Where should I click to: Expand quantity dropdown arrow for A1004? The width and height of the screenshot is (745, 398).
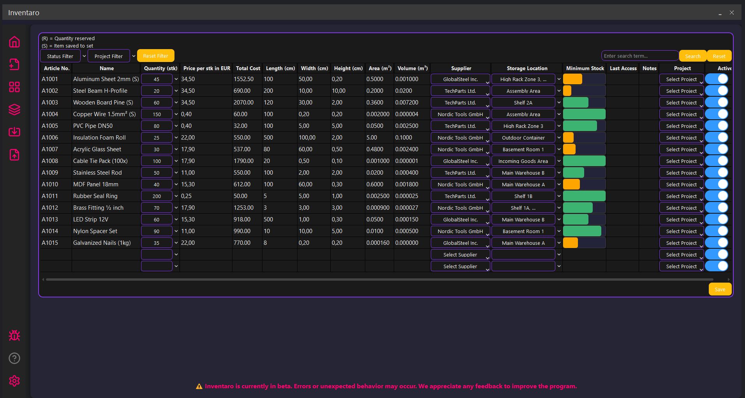point(176,114)
